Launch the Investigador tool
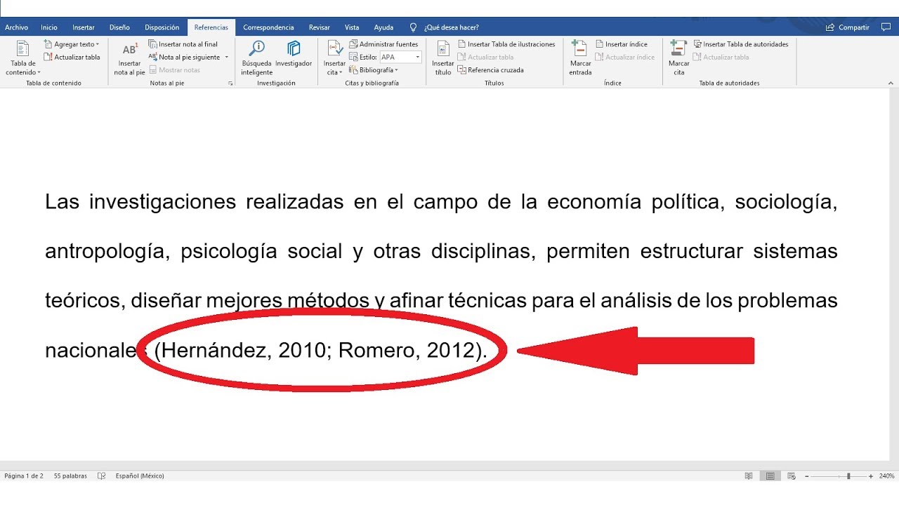This screenshot has height=505, width=899. click(x=293, y=56)
